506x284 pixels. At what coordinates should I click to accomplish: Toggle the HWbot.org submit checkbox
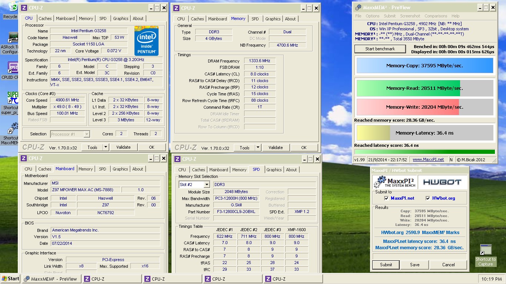pyautogui.click(x=428, y=198)
